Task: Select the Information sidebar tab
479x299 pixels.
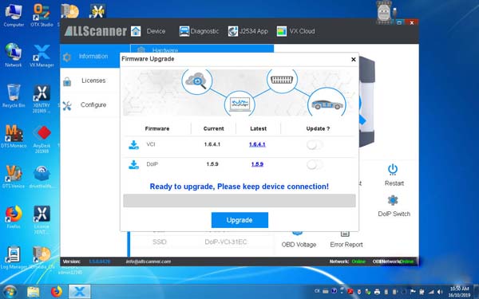Action: coord(90,56)
